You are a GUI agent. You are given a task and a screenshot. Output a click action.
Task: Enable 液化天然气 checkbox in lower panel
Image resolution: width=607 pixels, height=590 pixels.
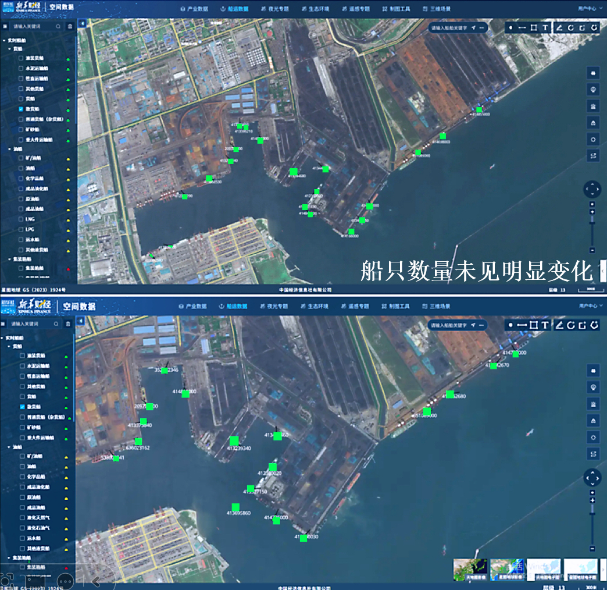tap(21, 517)
